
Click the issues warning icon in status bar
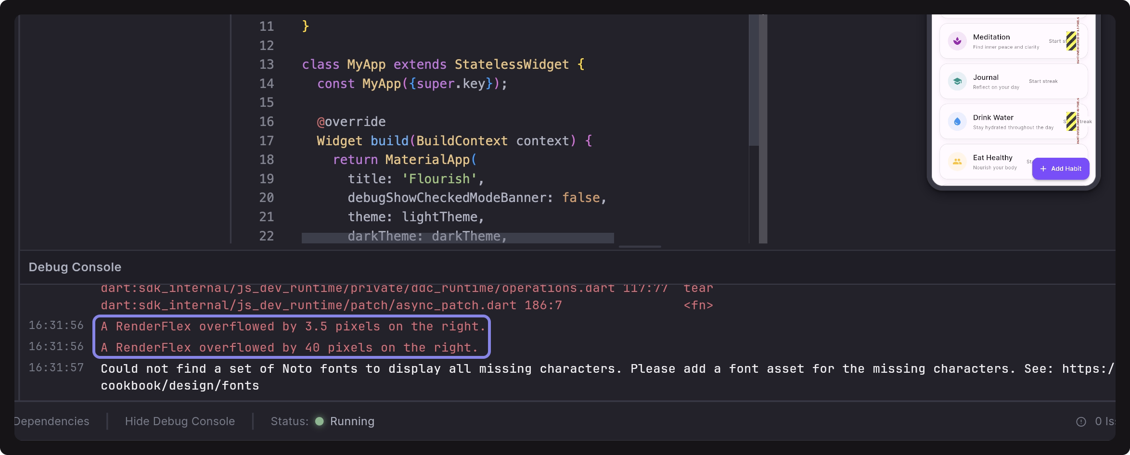1081,422
